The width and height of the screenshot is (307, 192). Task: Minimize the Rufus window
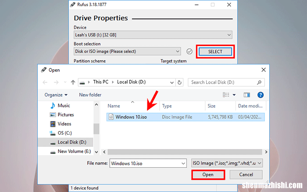[x=196, y=5]
